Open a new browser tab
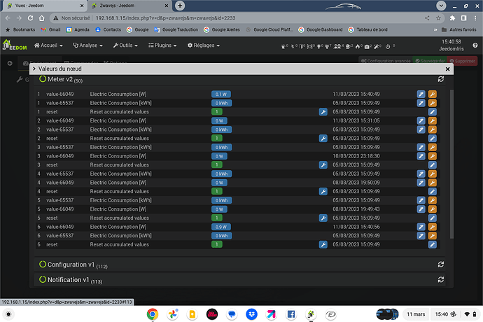 (180, 6)
